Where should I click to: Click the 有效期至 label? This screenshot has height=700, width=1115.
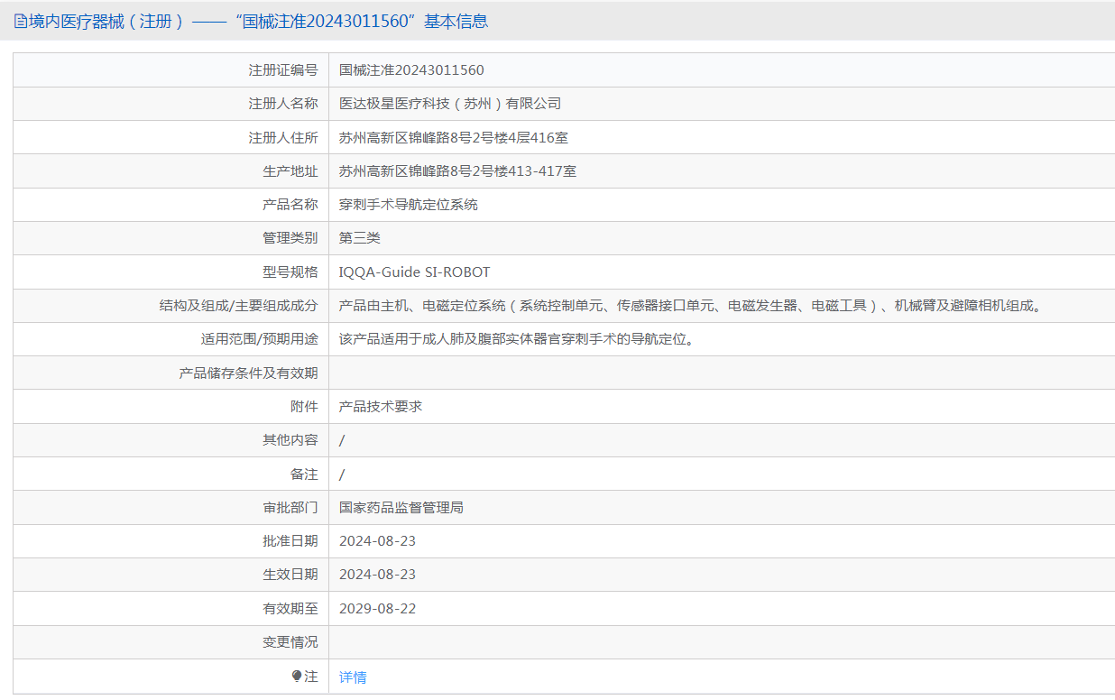click(290, 608)
